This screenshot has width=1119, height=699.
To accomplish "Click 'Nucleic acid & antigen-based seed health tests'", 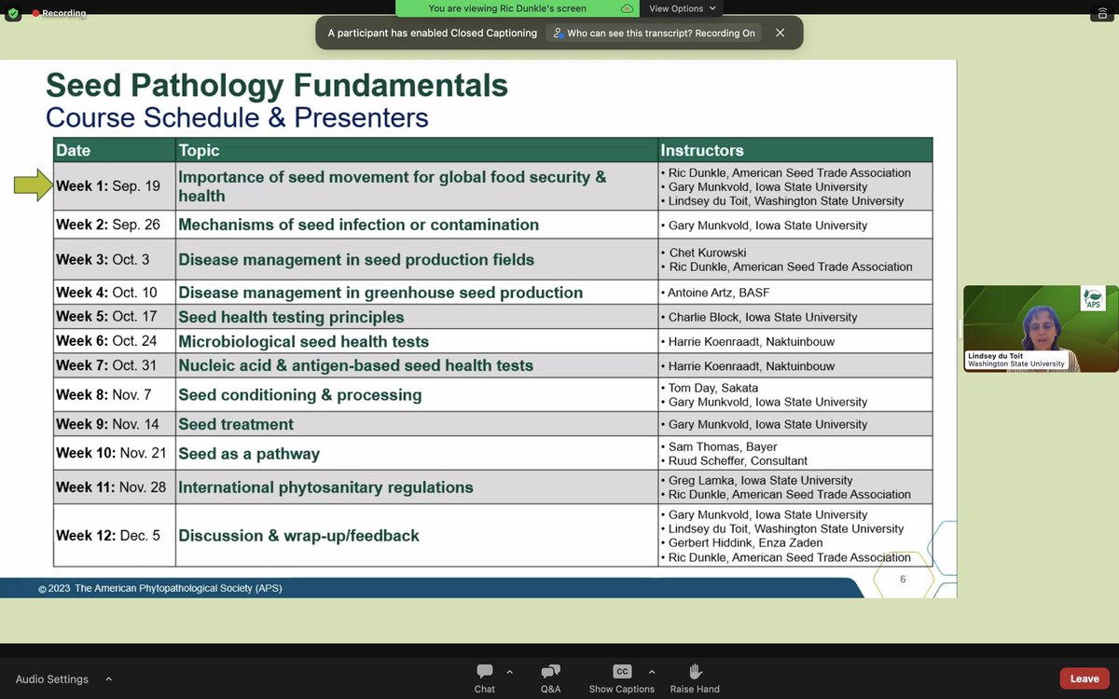I will [356, 365].
